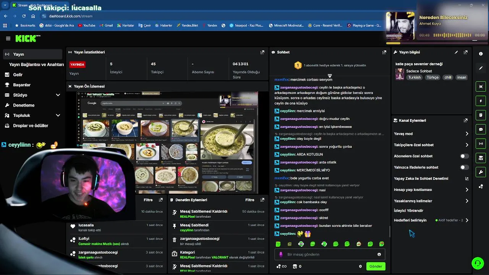The image size is (489, 275).
Task: Open Takipçilere özel sohbet arrow
Action: pyautogui.click(x=466, y=145)
